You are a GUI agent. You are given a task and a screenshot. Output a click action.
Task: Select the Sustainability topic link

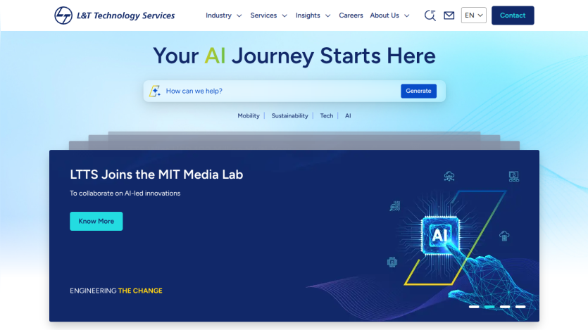(x=290, y=115)
